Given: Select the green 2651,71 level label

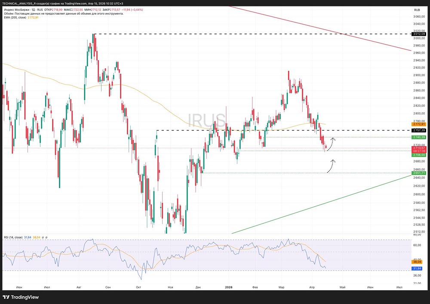Looking at the screenshot, I should [419, 173].
